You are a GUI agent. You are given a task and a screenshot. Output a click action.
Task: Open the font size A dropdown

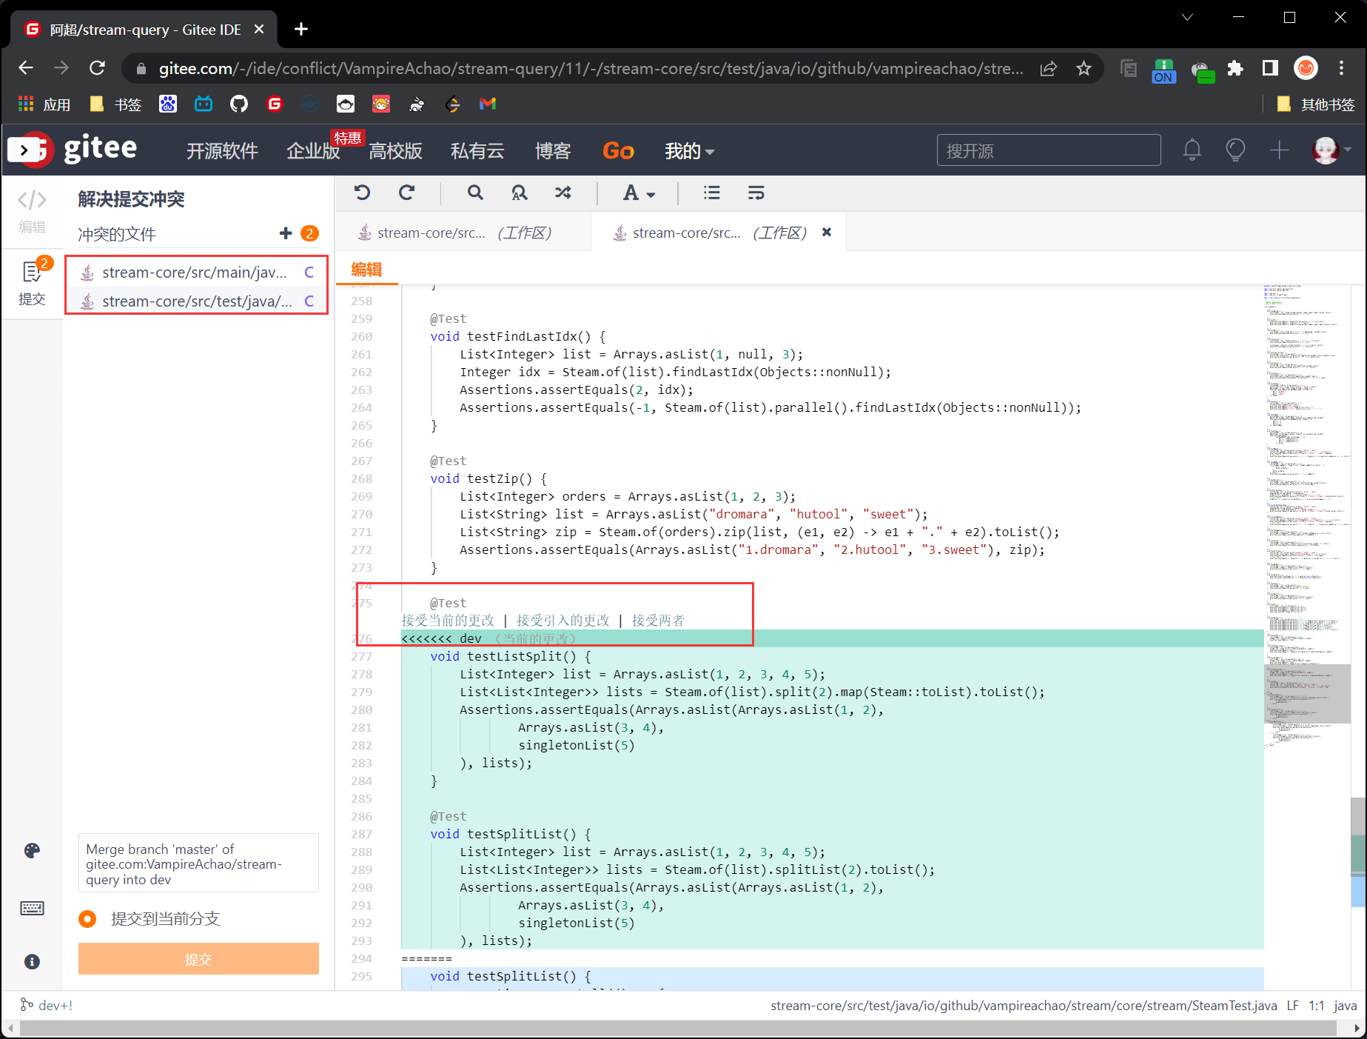tap(638, 193)
